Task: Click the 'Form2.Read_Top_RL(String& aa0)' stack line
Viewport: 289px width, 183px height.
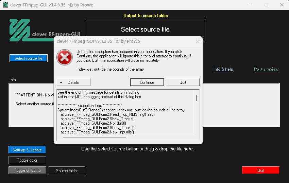Action: (108, 114)
